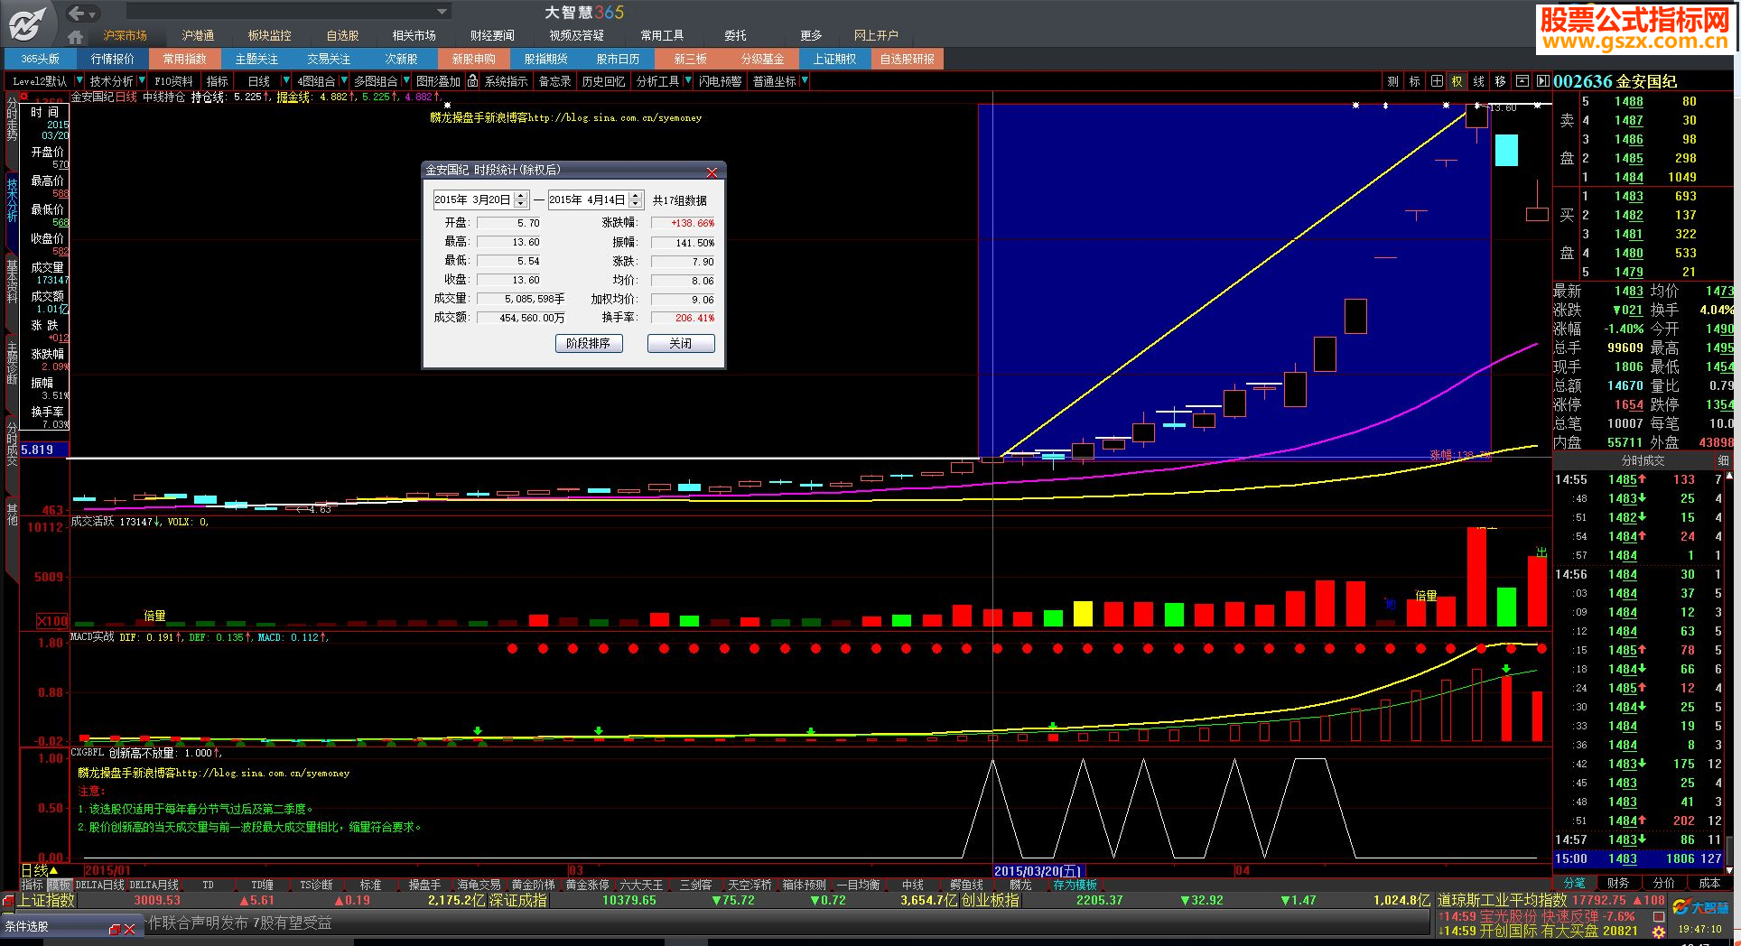1741x946 pixels.
Task: Click the home icon in the header
Action: (76, 36)
